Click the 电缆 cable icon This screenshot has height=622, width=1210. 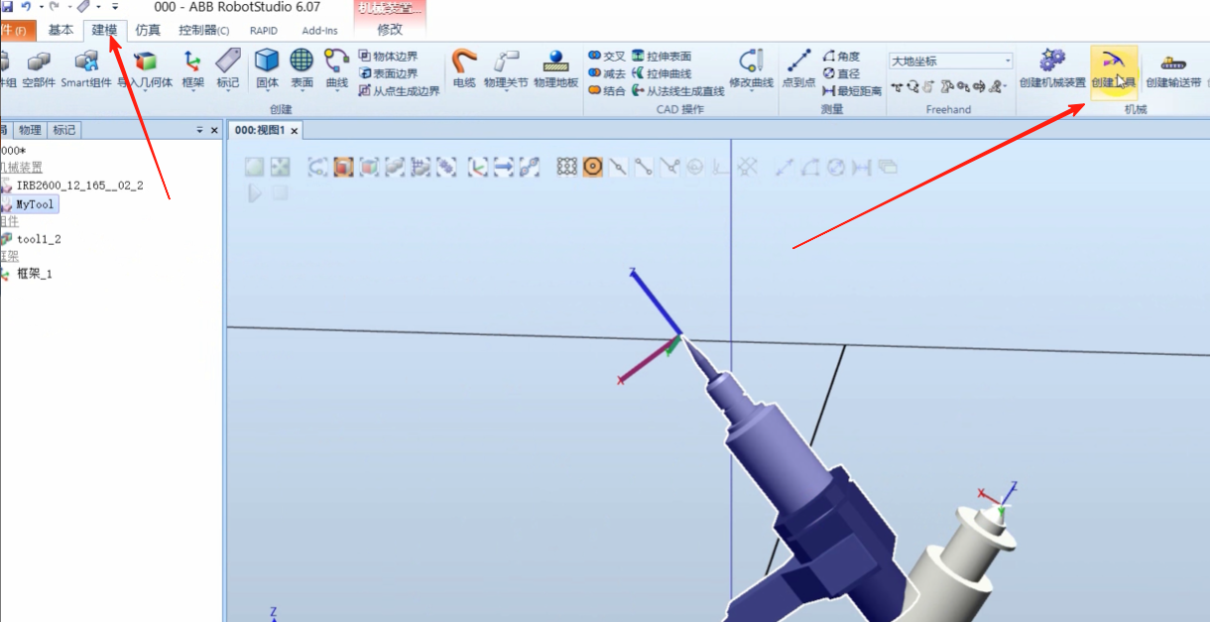coord(464,69)
